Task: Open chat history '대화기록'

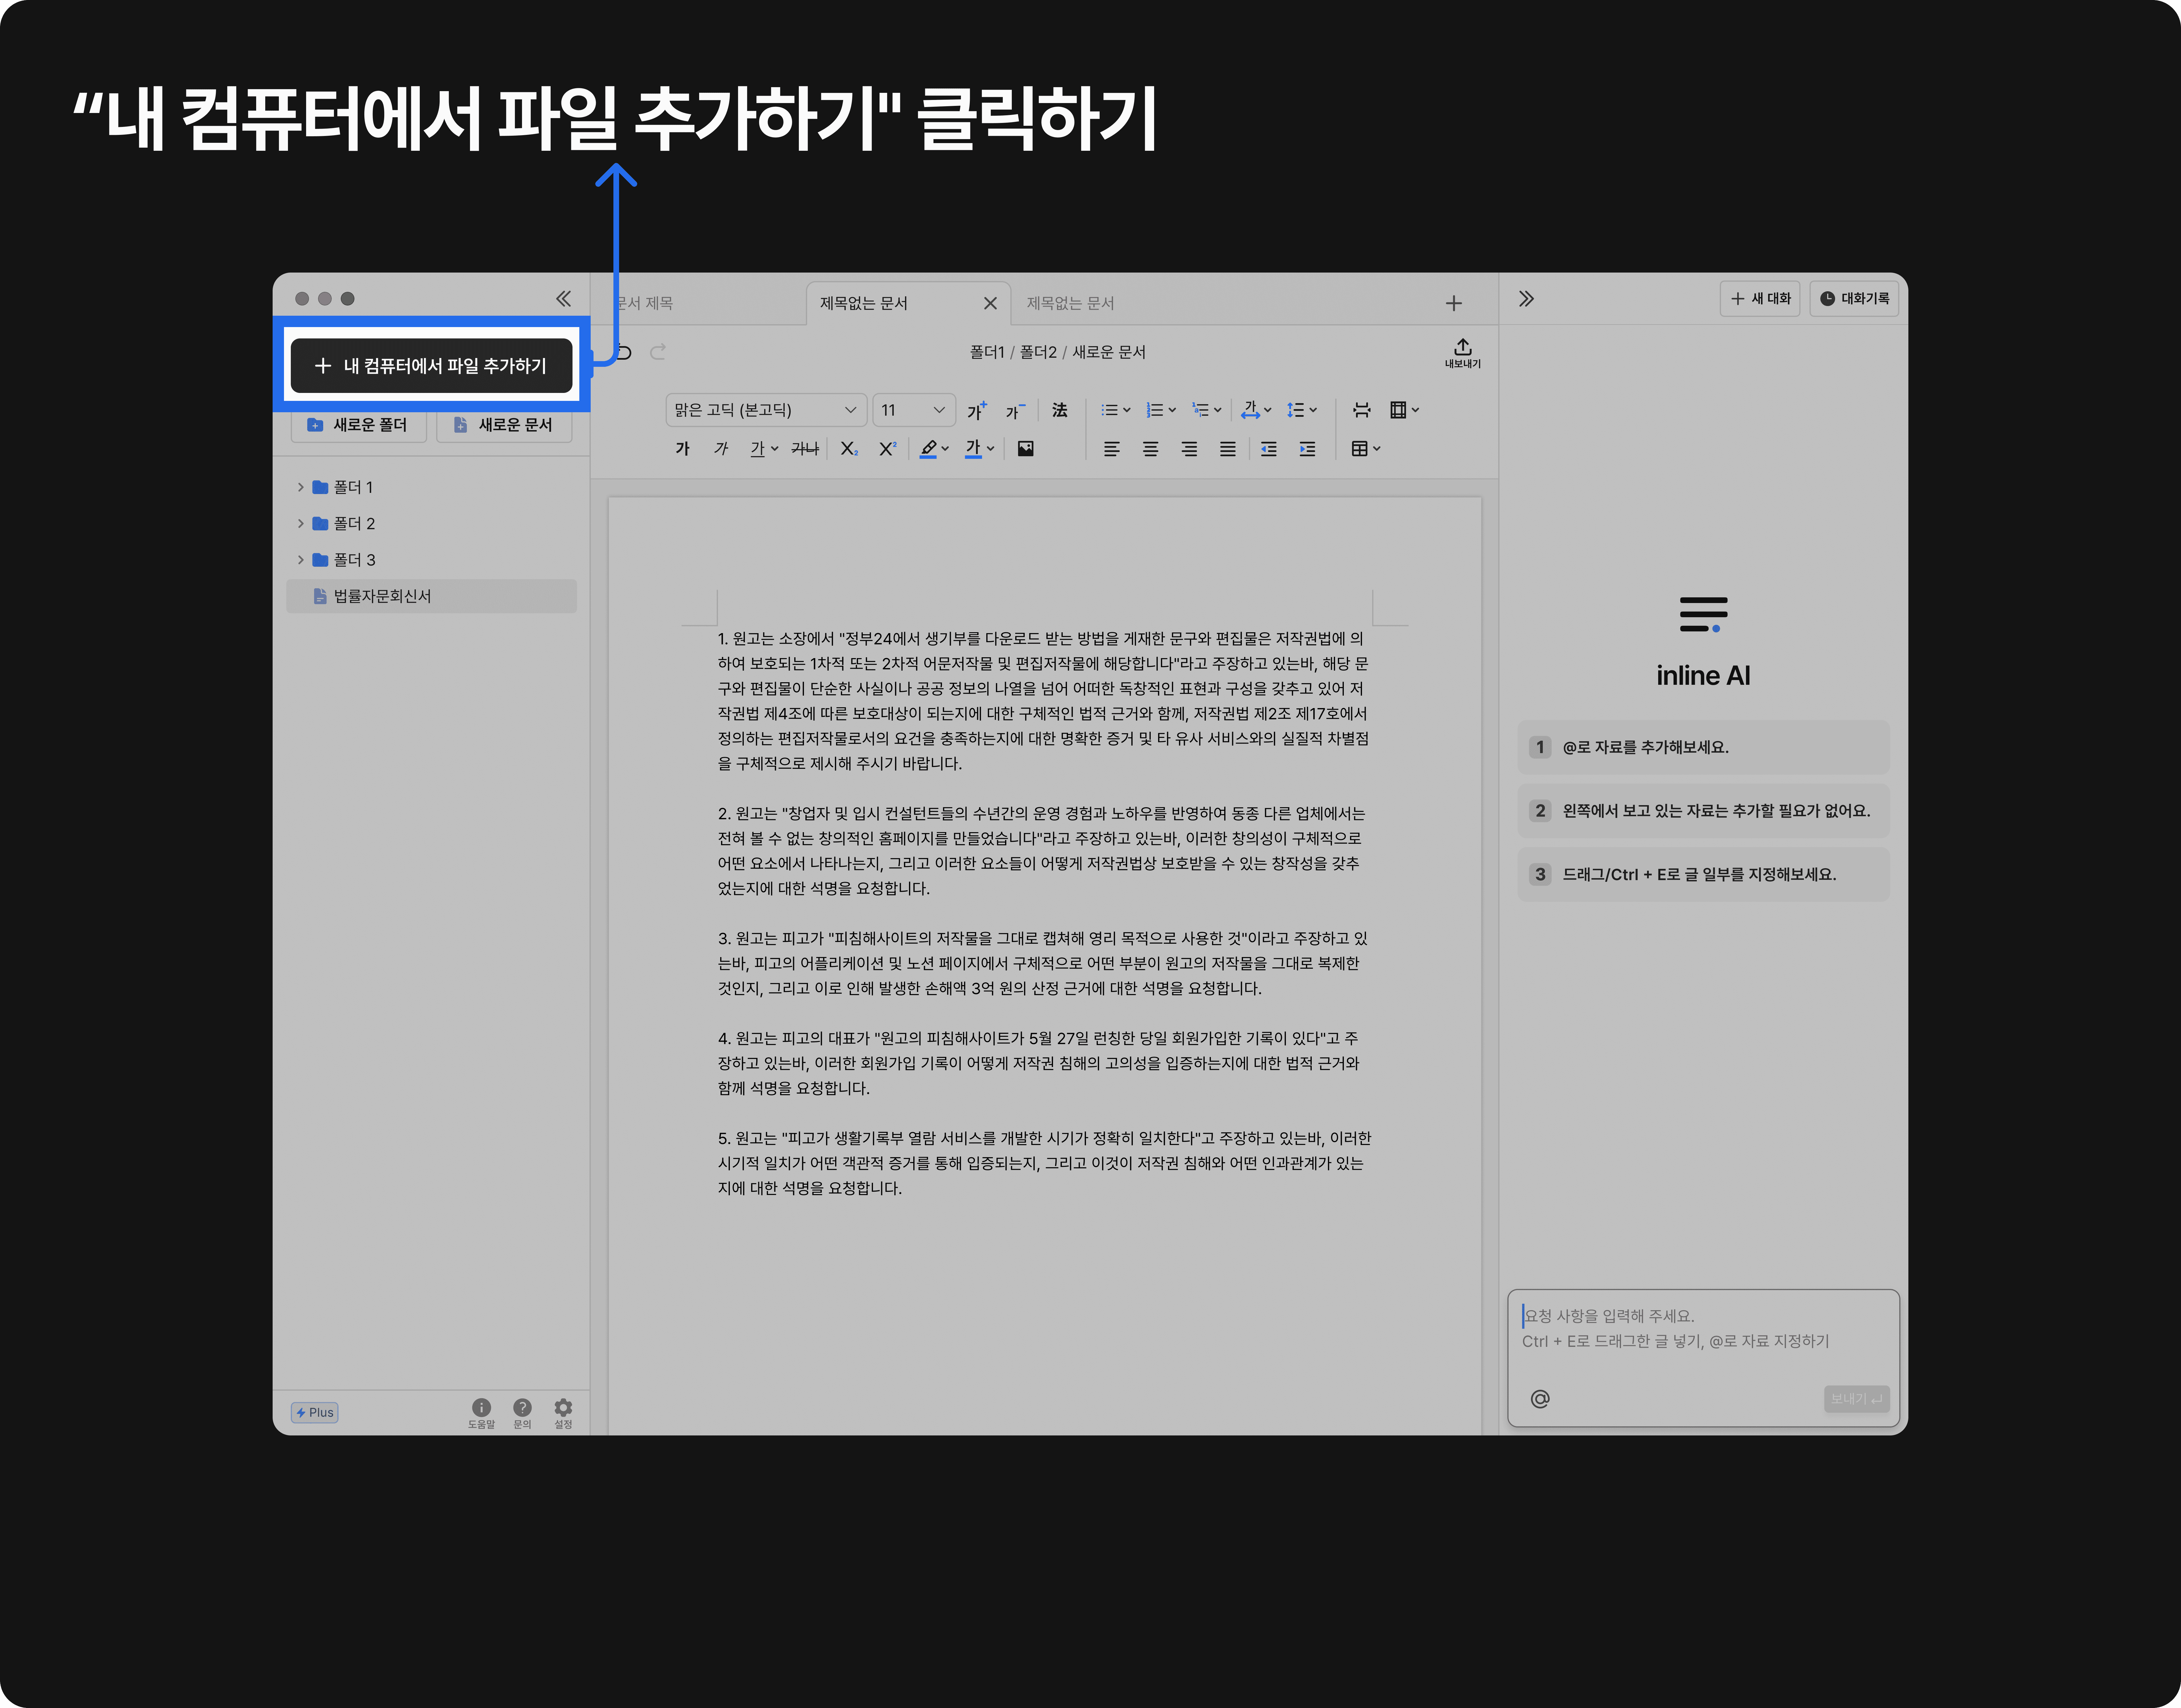Action: coord(1854,299)
